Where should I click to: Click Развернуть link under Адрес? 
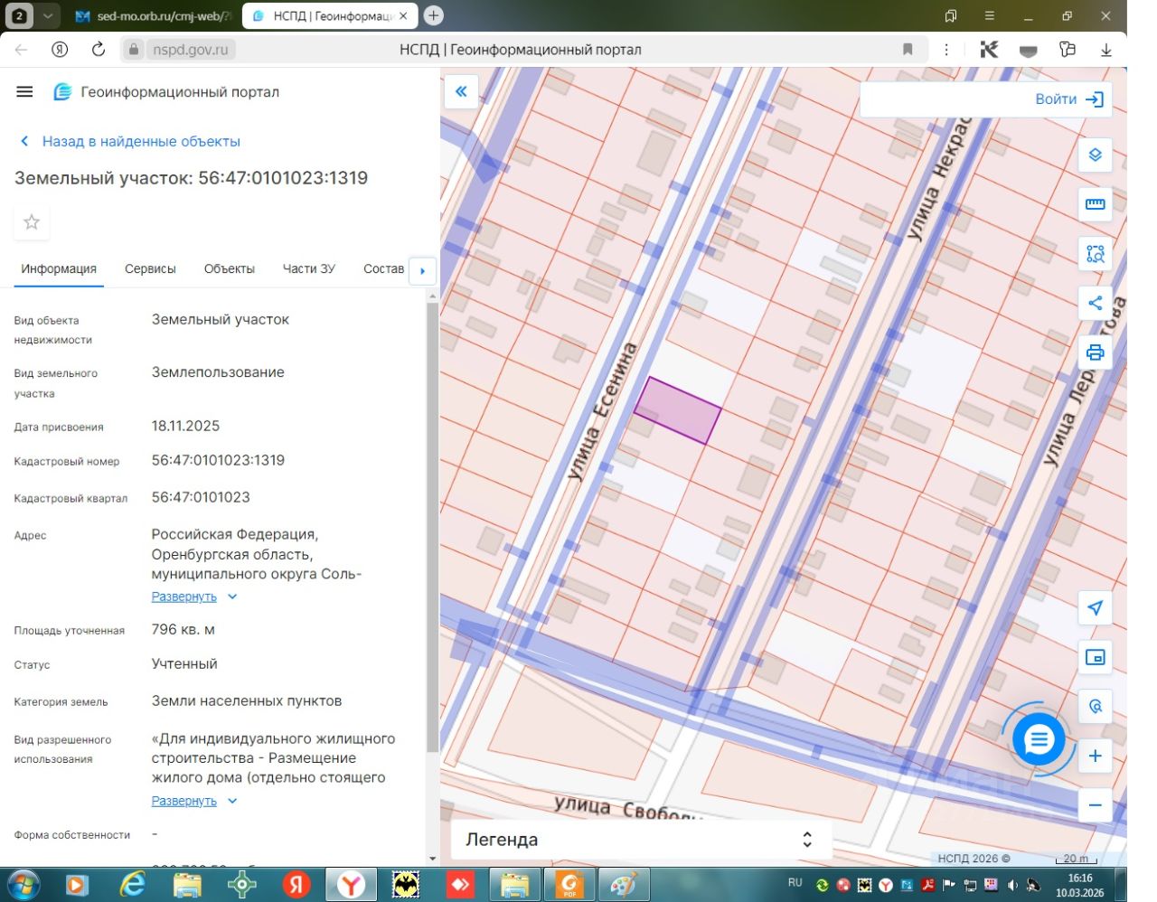point(184,597)
